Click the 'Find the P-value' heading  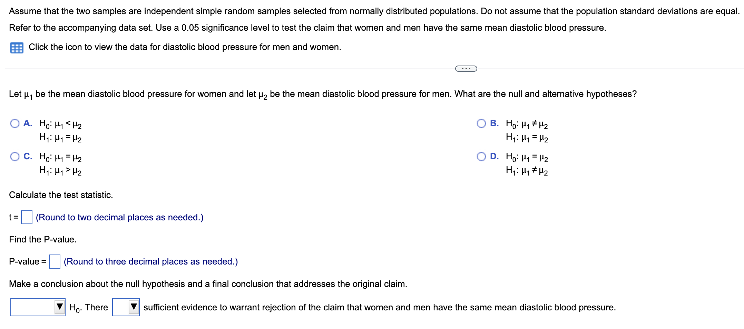click(42, 239)
